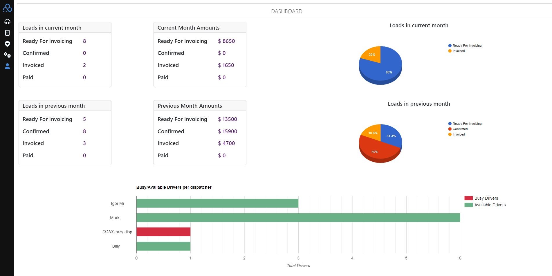This screenshot has width=552, height=276.
Task: Open the headset support icon in sidebar
Action: point(7,22)
